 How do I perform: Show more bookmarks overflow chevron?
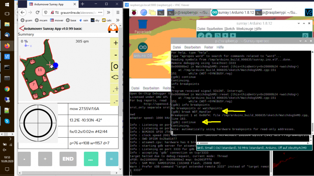tap(118, 20)
